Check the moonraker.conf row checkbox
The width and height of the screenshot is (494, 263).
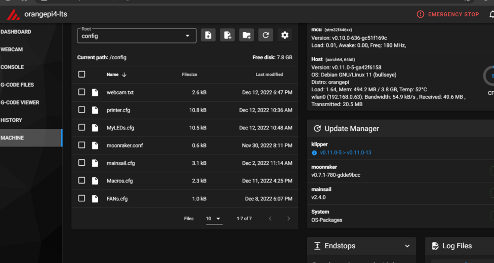[82, 145]
